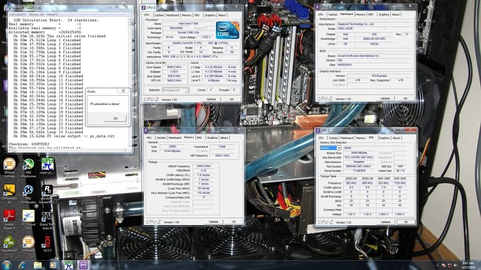Select About tab in CPU-Z processor window
Image resolution: width=481 pixels, height=270 pixels.
click(x=222, y=15)
